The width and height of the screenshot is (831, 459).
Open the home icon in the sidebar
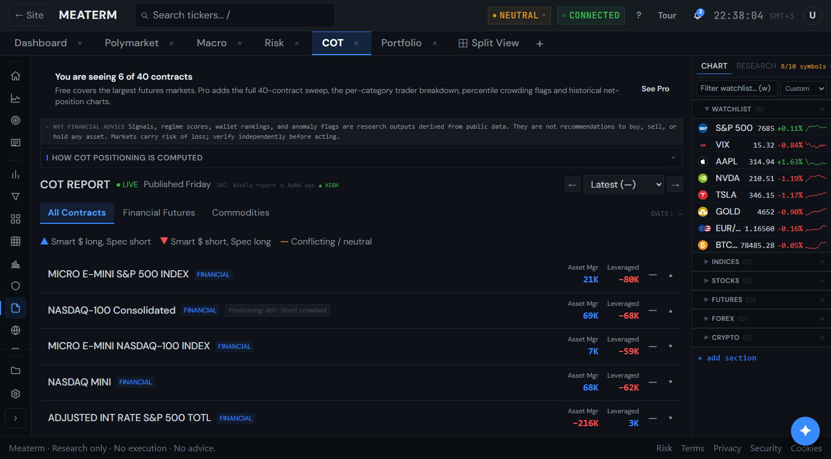pos(16,76)
